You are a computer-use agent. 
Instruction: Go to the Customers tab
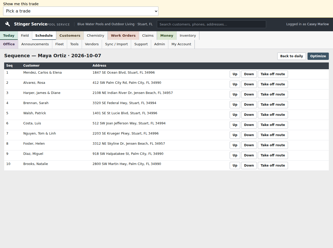click(70, 36)
